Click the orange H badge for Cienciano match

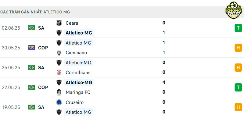point(238,48)
